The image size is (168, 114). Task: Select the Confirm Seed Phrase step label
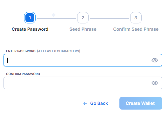point(136,29)
